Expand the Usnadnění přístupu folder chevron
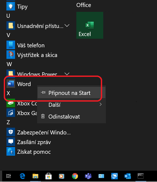The width and height of the screenshot is (157, 182). [67, 26]
